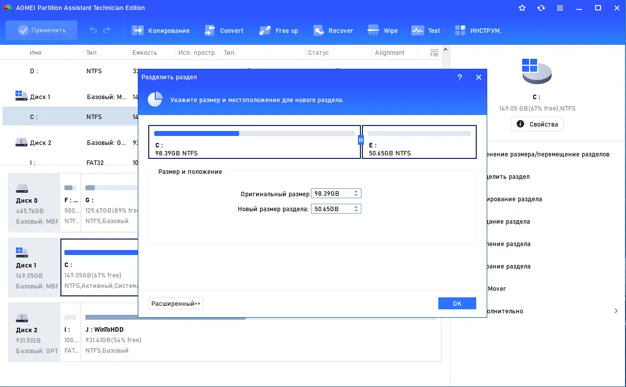Decrease the Оригинальный размер value

[356, 196]
